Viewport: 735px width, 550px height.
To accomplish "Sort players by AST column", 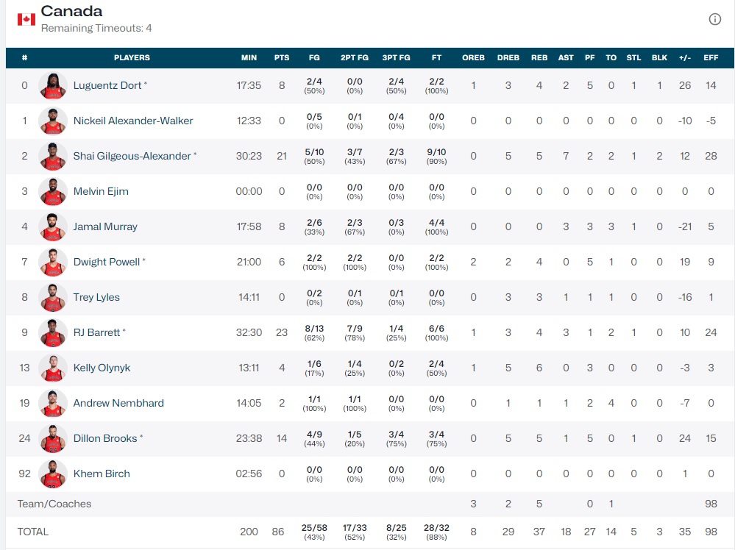I will click(x=566, y=57).
